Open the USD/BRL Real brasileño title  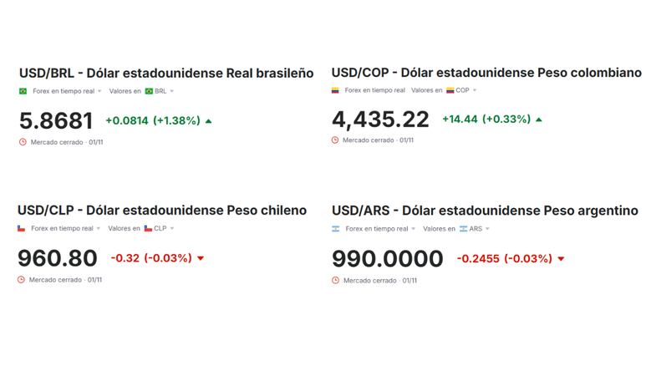pyautogui.click(x=166, y=73)
